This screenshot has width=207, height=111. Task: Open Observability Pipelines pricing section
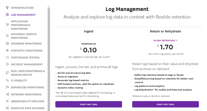coord(27,101)
